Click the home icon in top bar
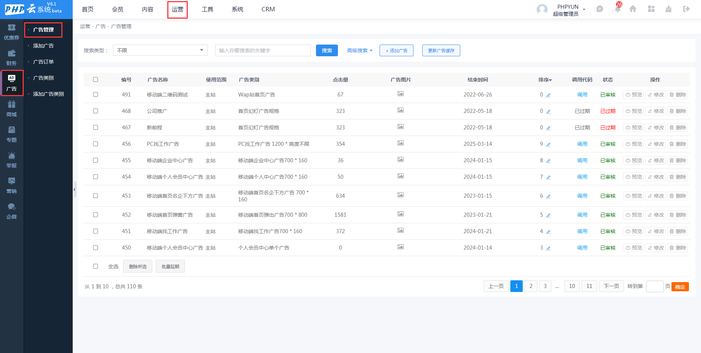The image size is (701, 353). click(x=633, y=9)
